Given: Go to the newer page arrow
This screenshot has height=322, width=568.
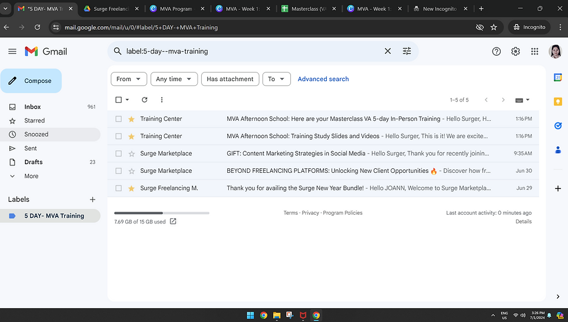Looking at the screenshot, I should click(x=486, y=100).
